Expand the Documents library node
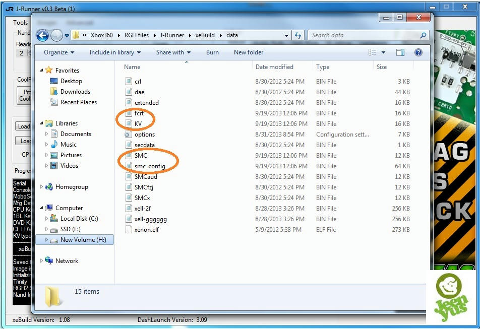Screen dimensions: 480x329 click(x=47, y=134)
